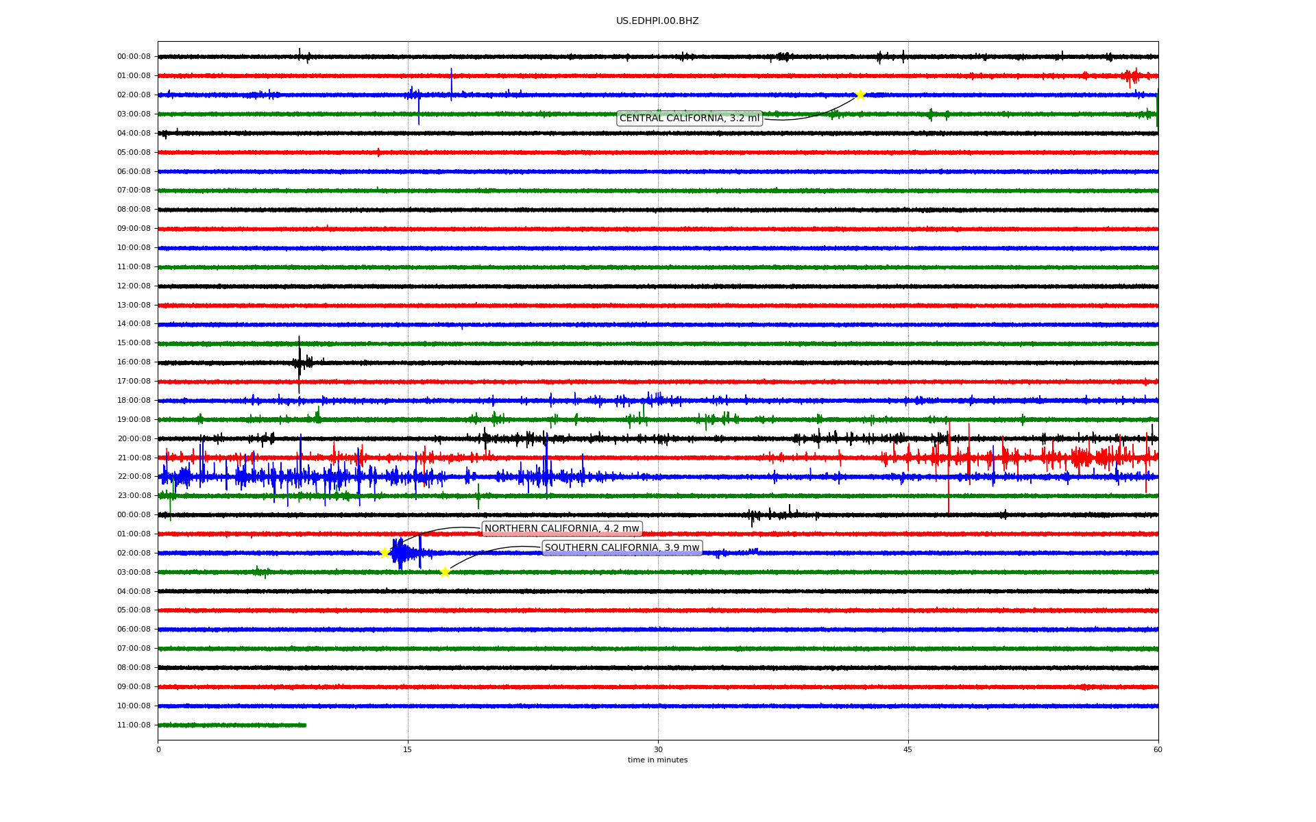Click the last 11:00:08 row label at the bottom
Image resolution: width=1316 pixels, height=822 pixels.
coord(134,725)
